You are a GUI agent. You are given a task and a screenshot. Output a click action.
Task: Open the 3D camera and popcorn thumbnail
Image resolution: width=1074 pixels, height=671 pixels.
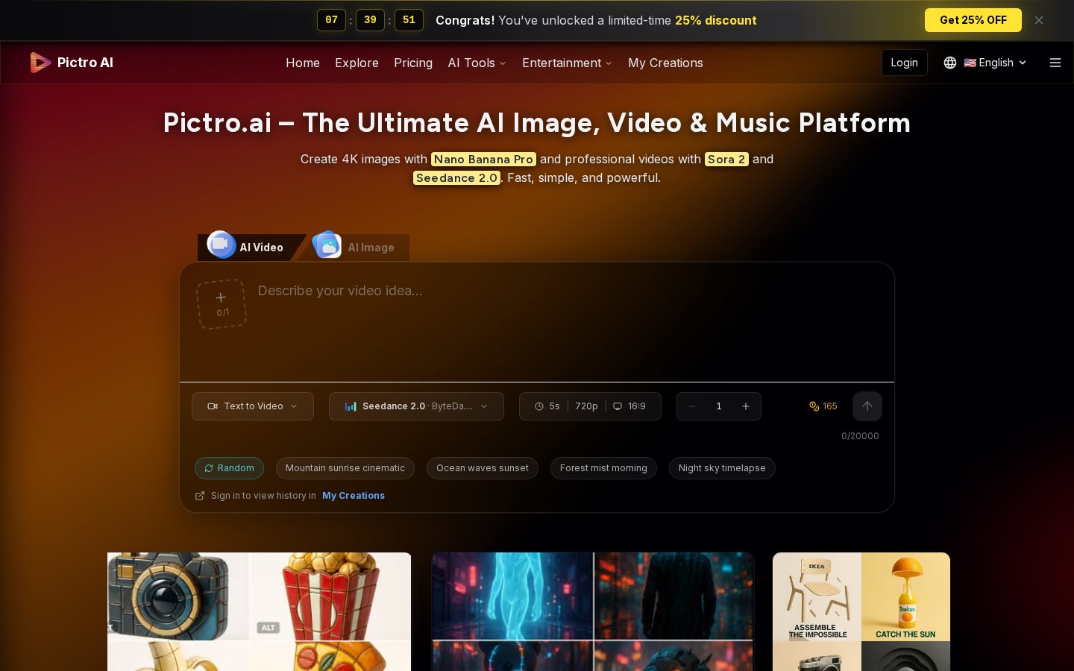pyautogui.click(x=259, y=611)
